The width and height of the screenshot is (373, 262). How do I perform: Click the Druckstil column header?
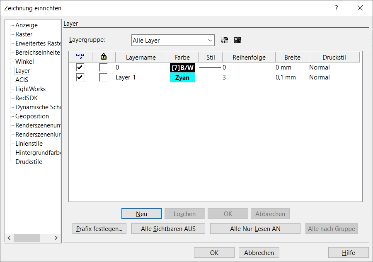coord(334,57)
